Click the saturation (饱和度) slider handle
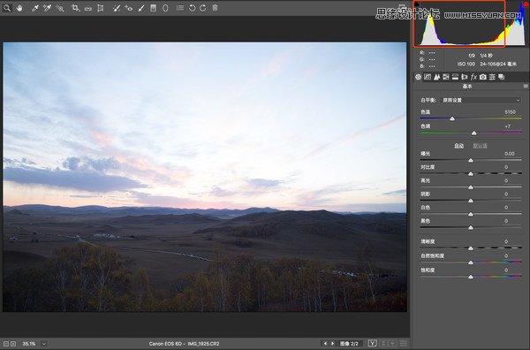530x350 pixels. point(471,277)
